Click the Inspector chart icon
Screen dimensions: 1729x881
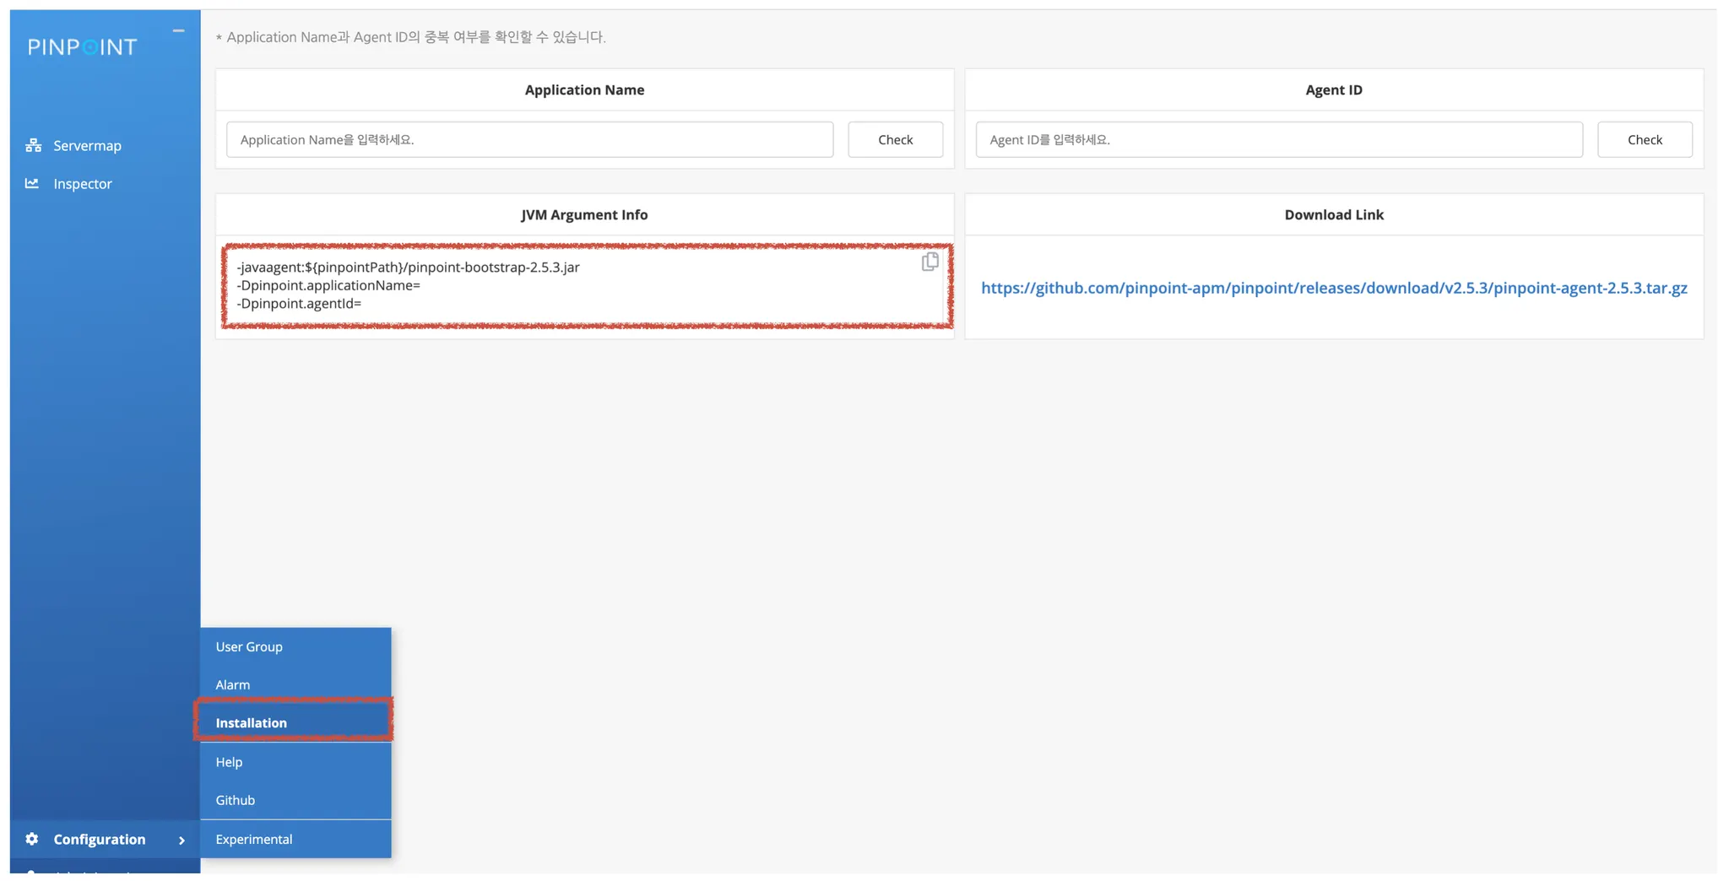coord(32,183)
